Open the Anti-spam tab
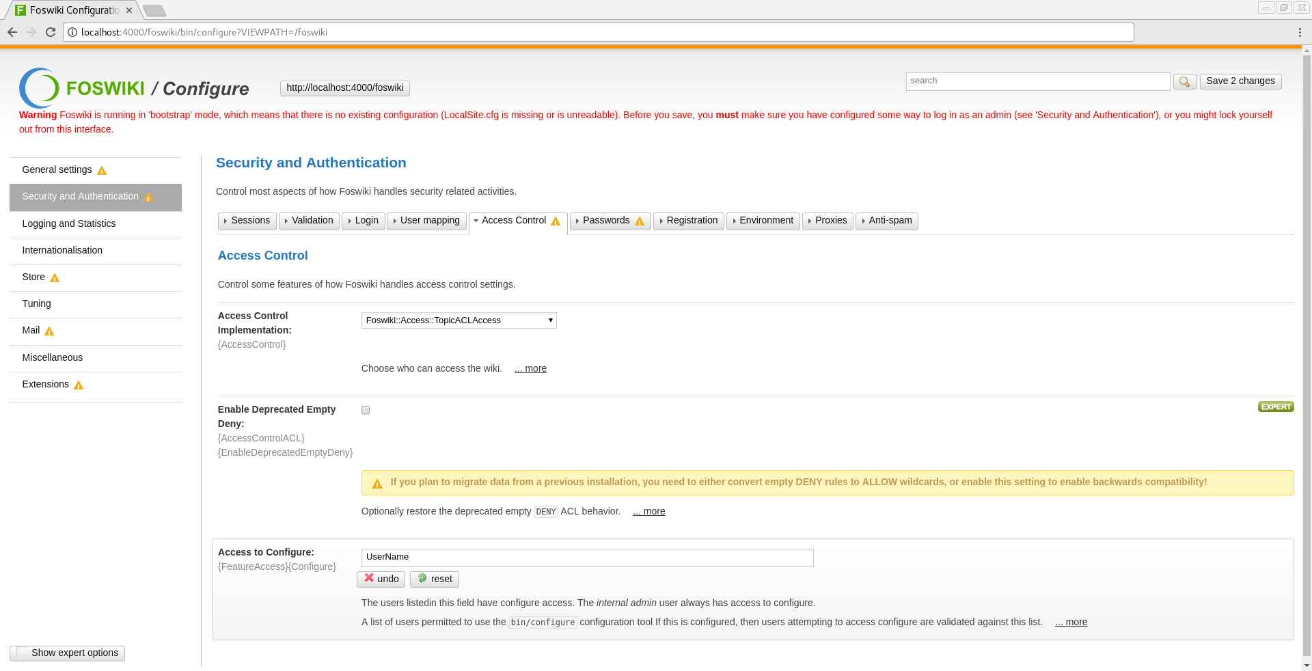This screenshot has width=1312, height=671. [887, 221]
